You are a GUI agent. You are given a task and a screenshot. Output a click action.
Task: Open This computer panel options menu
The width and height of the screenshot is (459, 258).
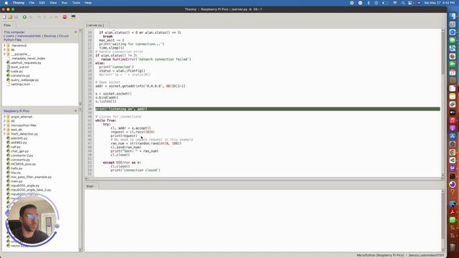75,32
